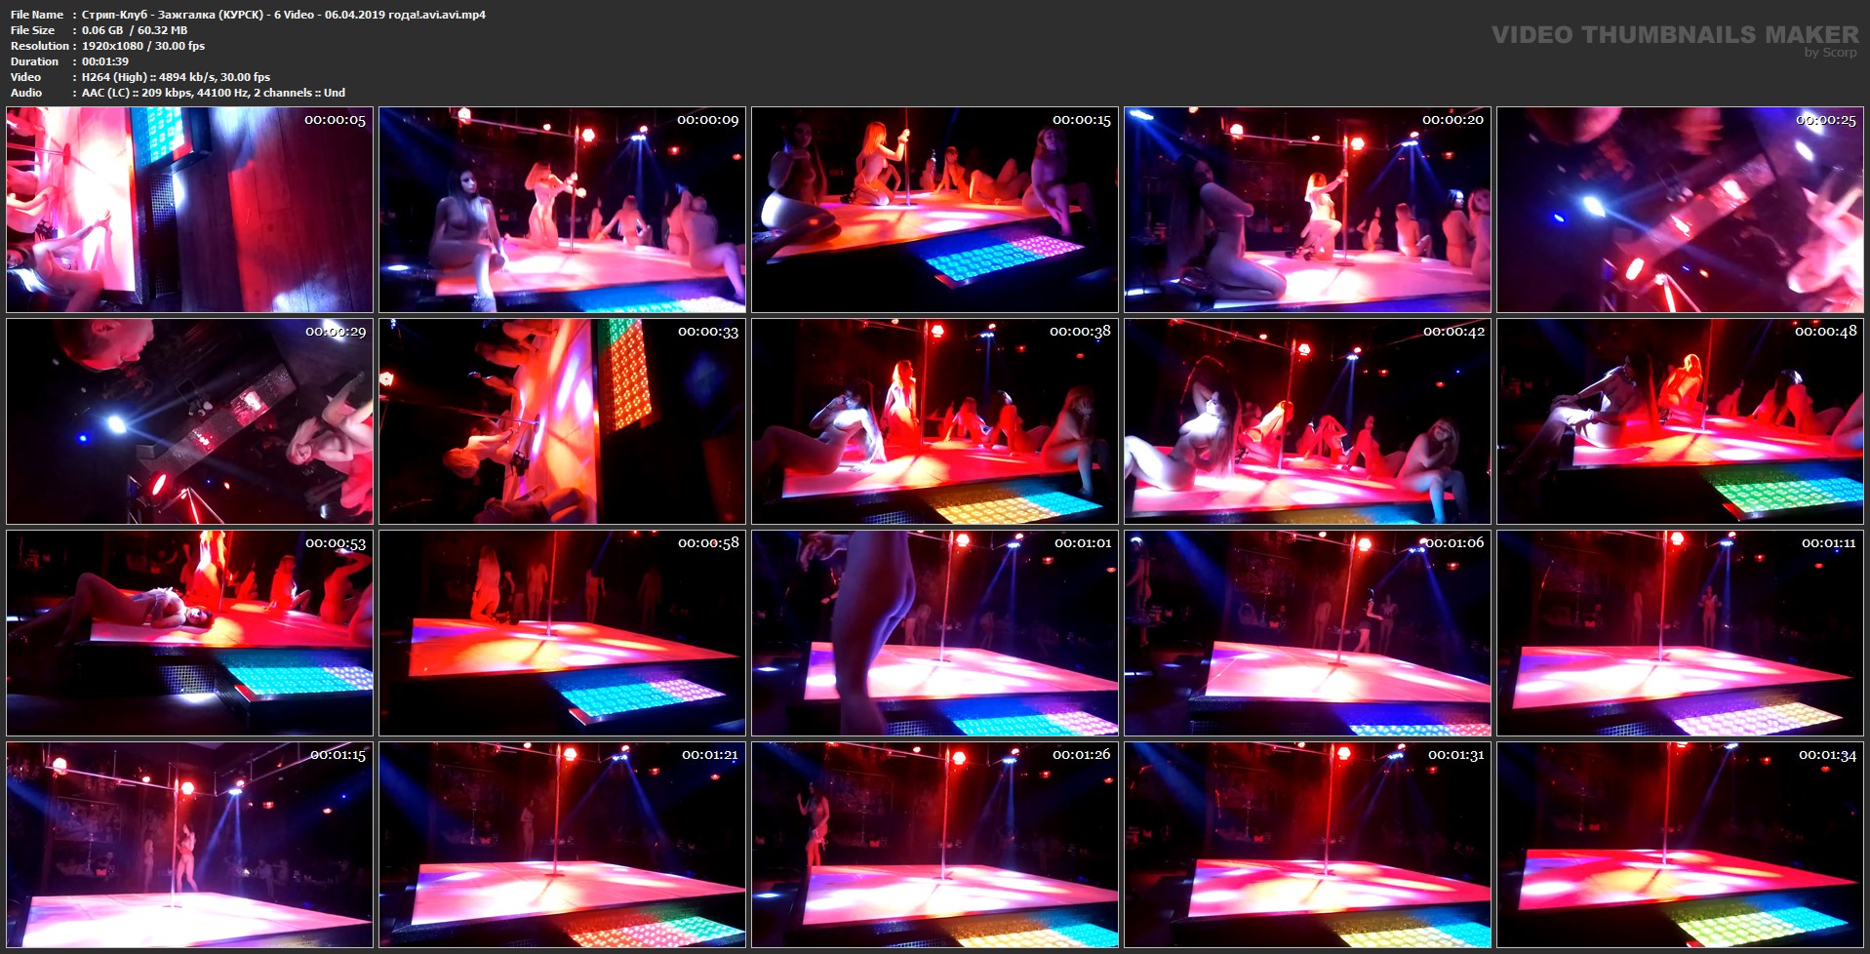Select the frame at 00:00:20
The width and height of the screenshot is (1870, 954).
1307,210
